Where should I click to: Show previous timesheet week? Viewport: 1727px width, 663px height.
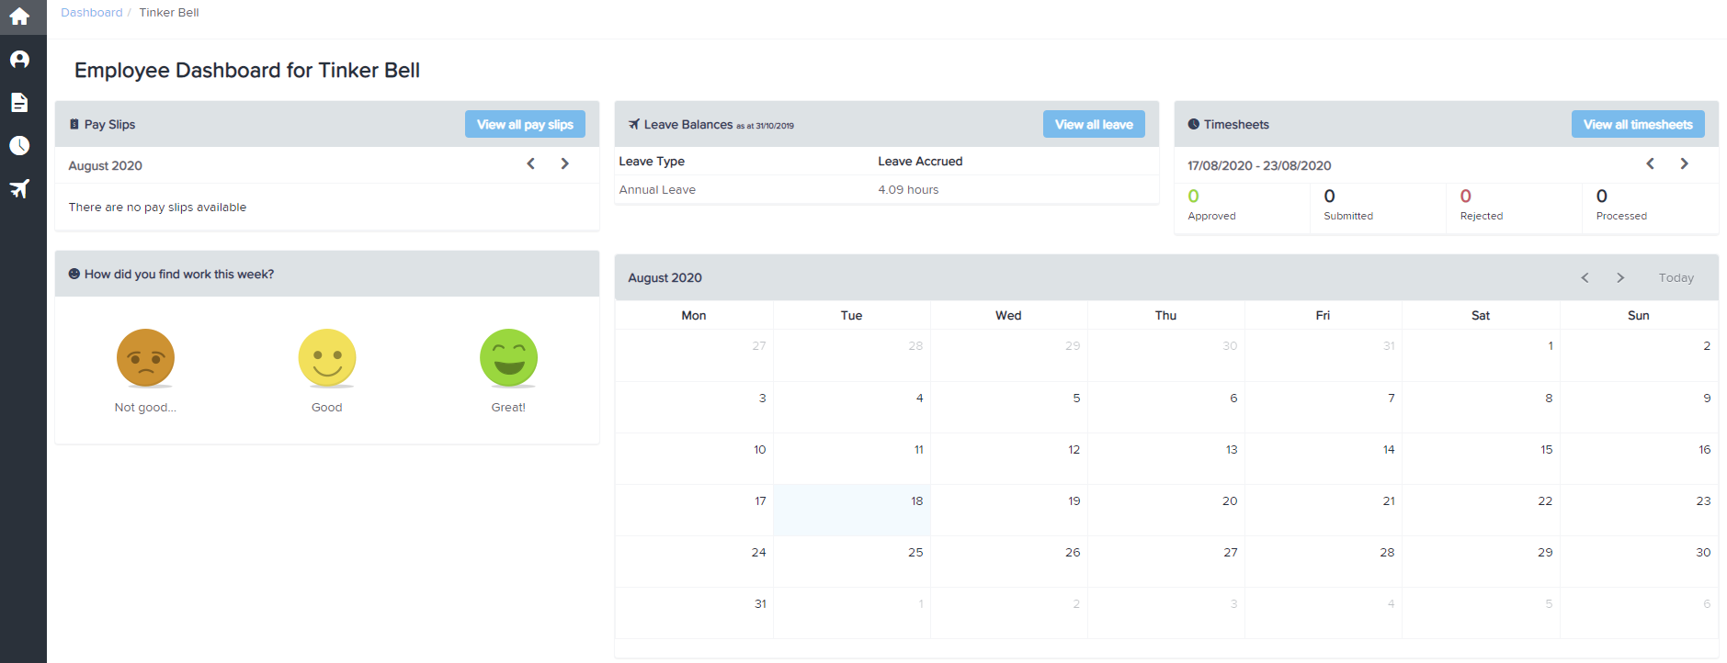1650,163
